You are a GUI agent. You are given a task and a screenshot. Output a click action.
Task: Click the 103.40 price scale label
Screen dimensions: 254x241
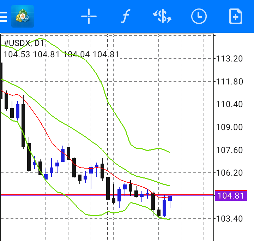click(x=229, y=219)
